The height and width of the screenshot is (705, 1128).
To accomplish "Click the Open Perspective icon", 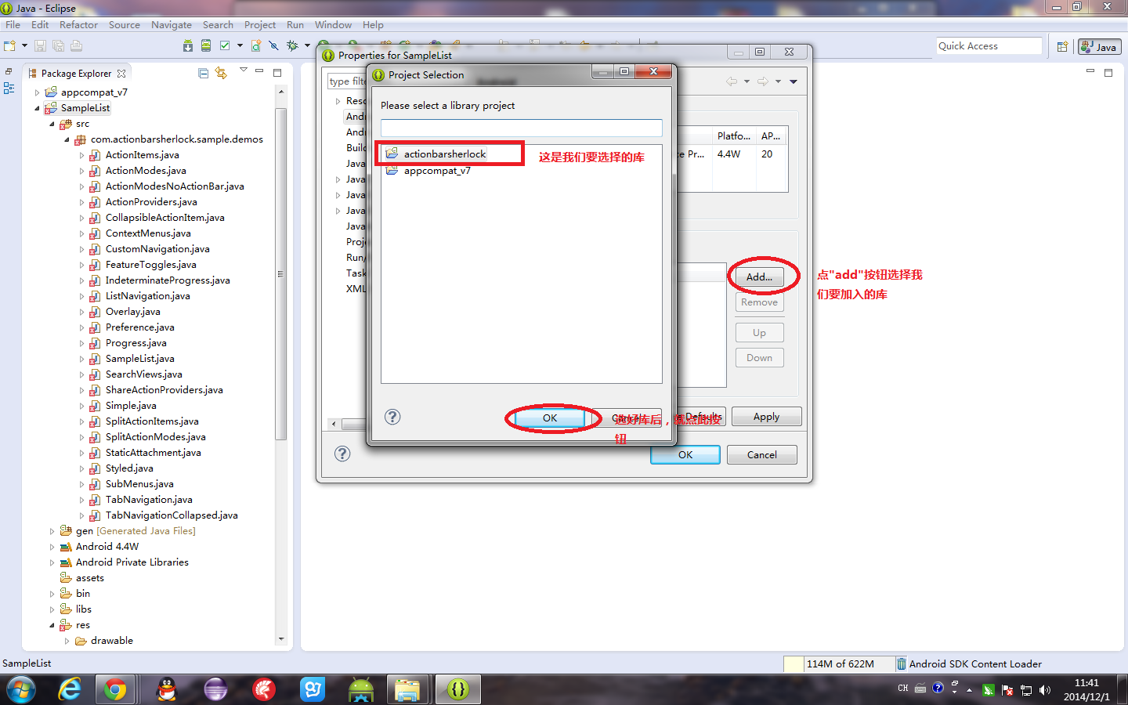I will click(1062, 47).
